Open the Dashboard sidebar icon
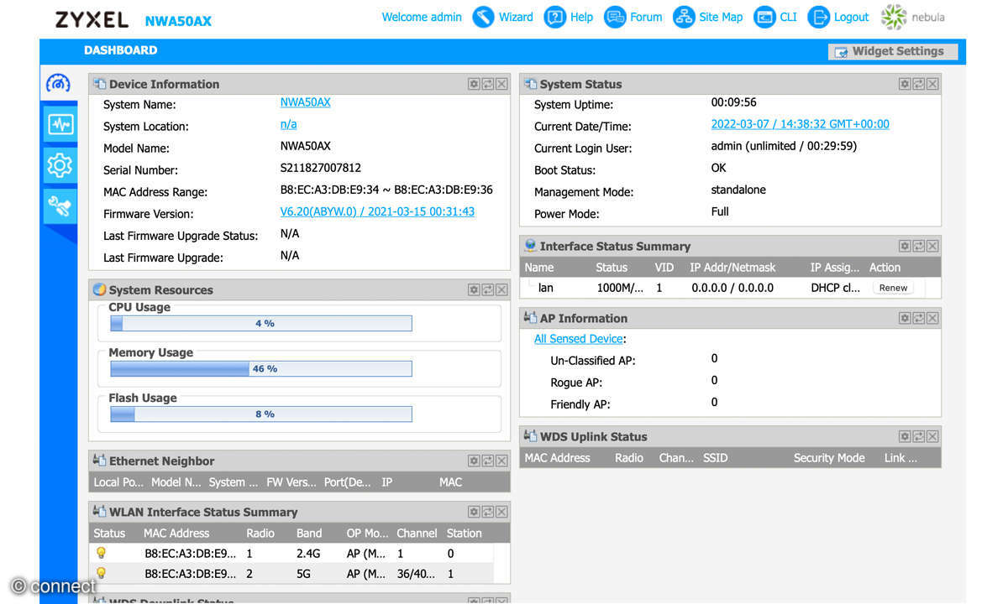 tap(58, 83)
